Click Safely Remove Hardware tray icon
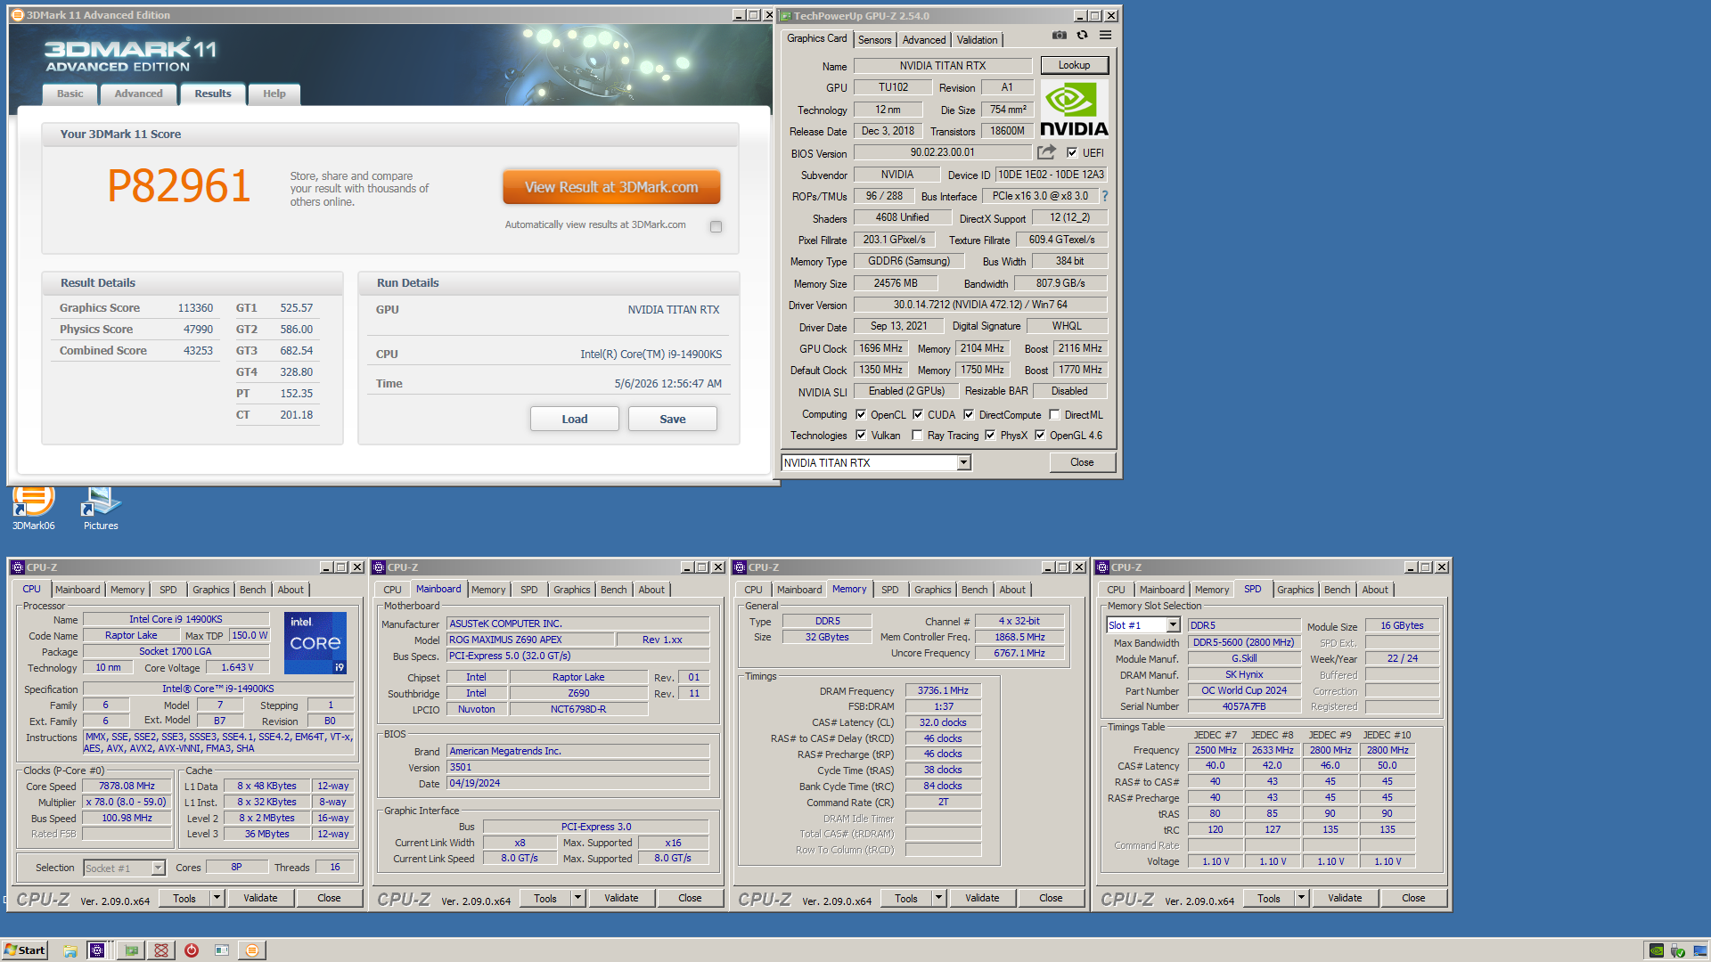The image size is (1711, 962). coord(1678,950)
